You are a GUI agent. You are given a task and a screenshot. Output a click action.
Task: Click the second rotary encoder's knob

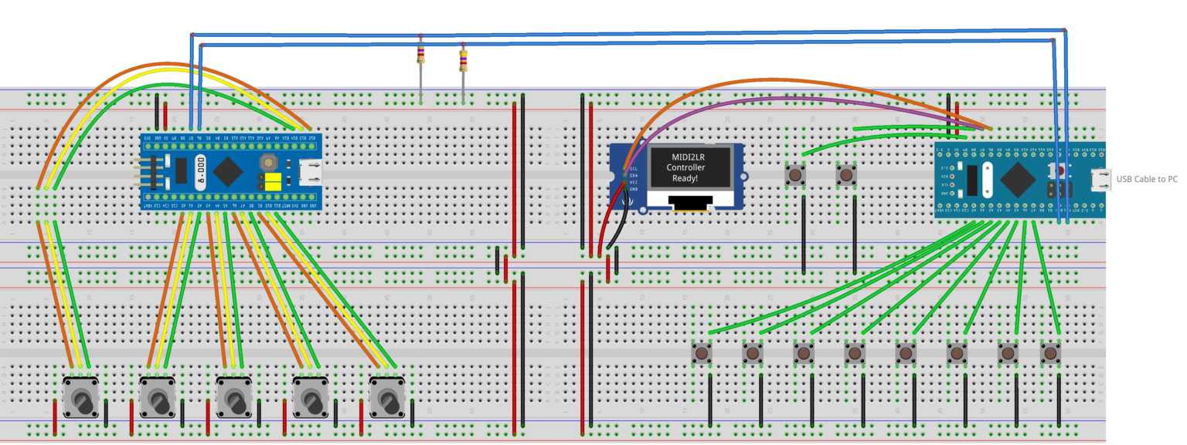click(x=158, y=397)
